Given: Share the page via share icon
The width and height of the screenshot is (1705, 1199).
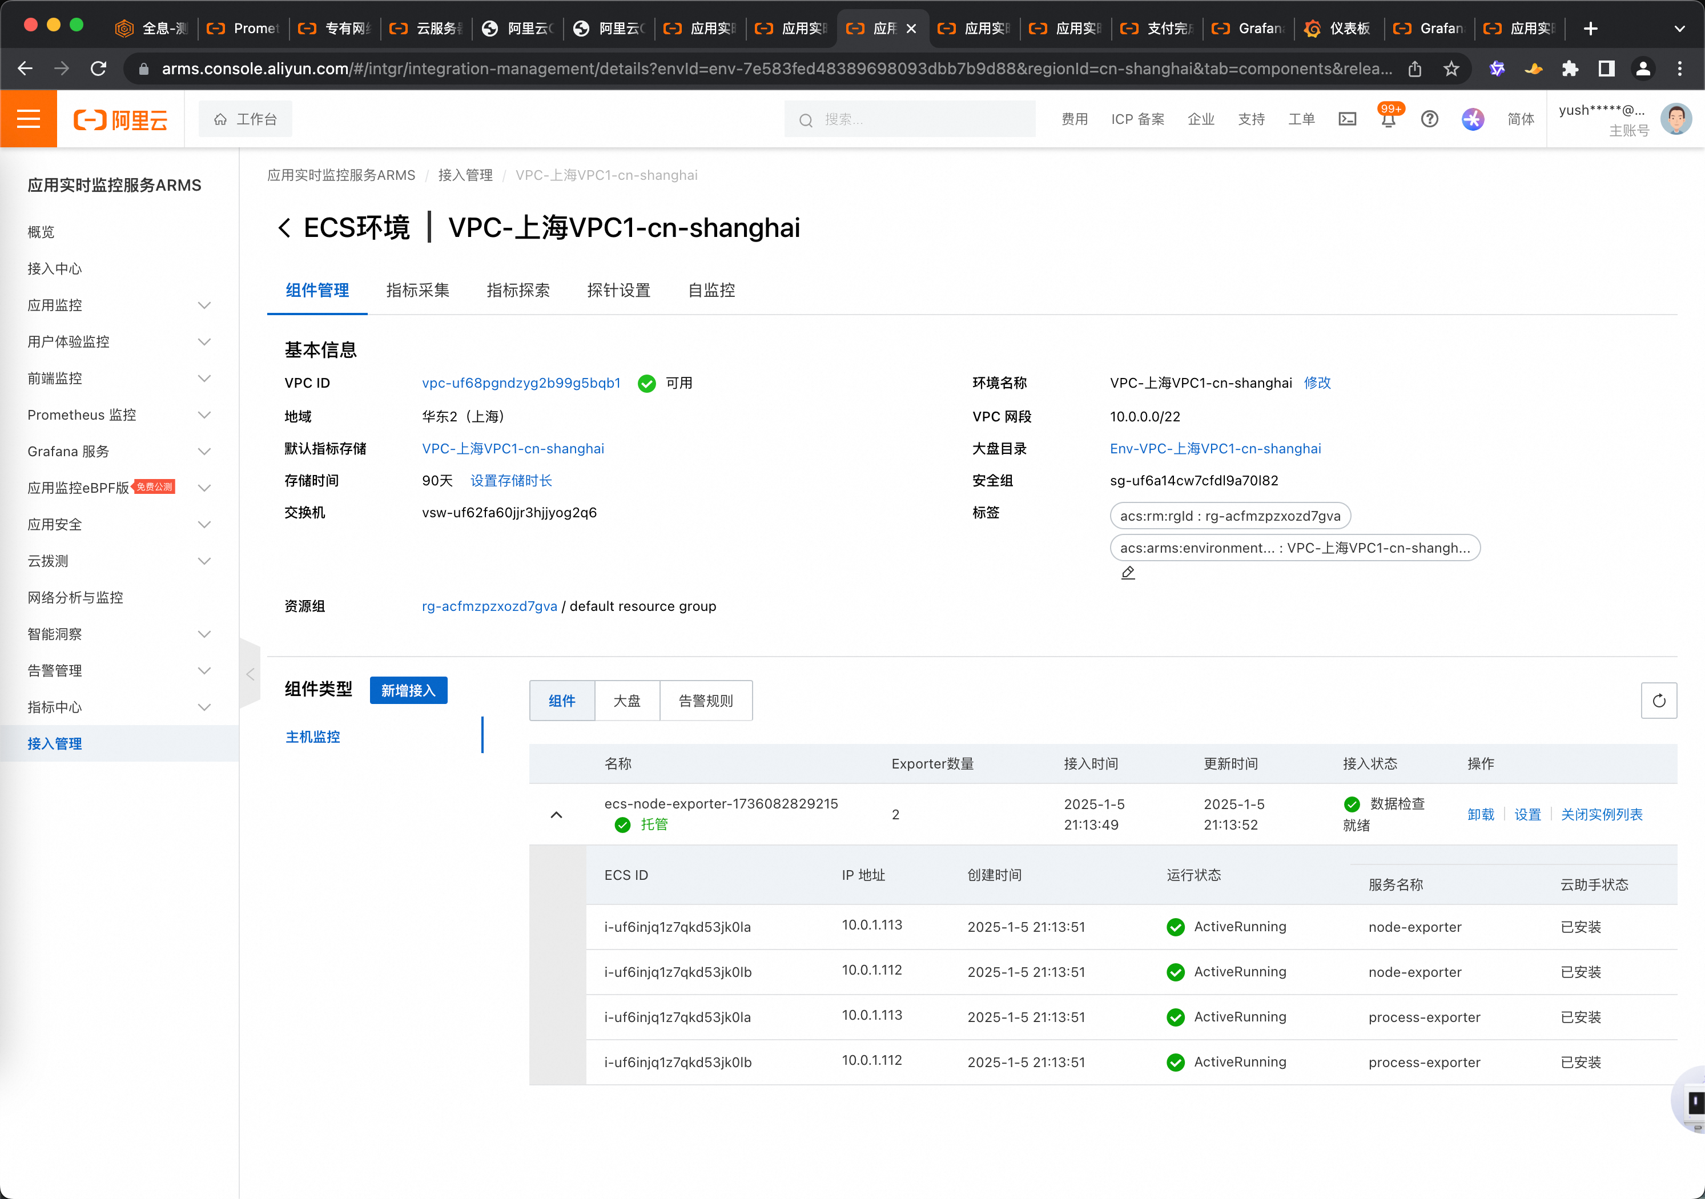Looking at the screenshot, I should [1414, 69].
